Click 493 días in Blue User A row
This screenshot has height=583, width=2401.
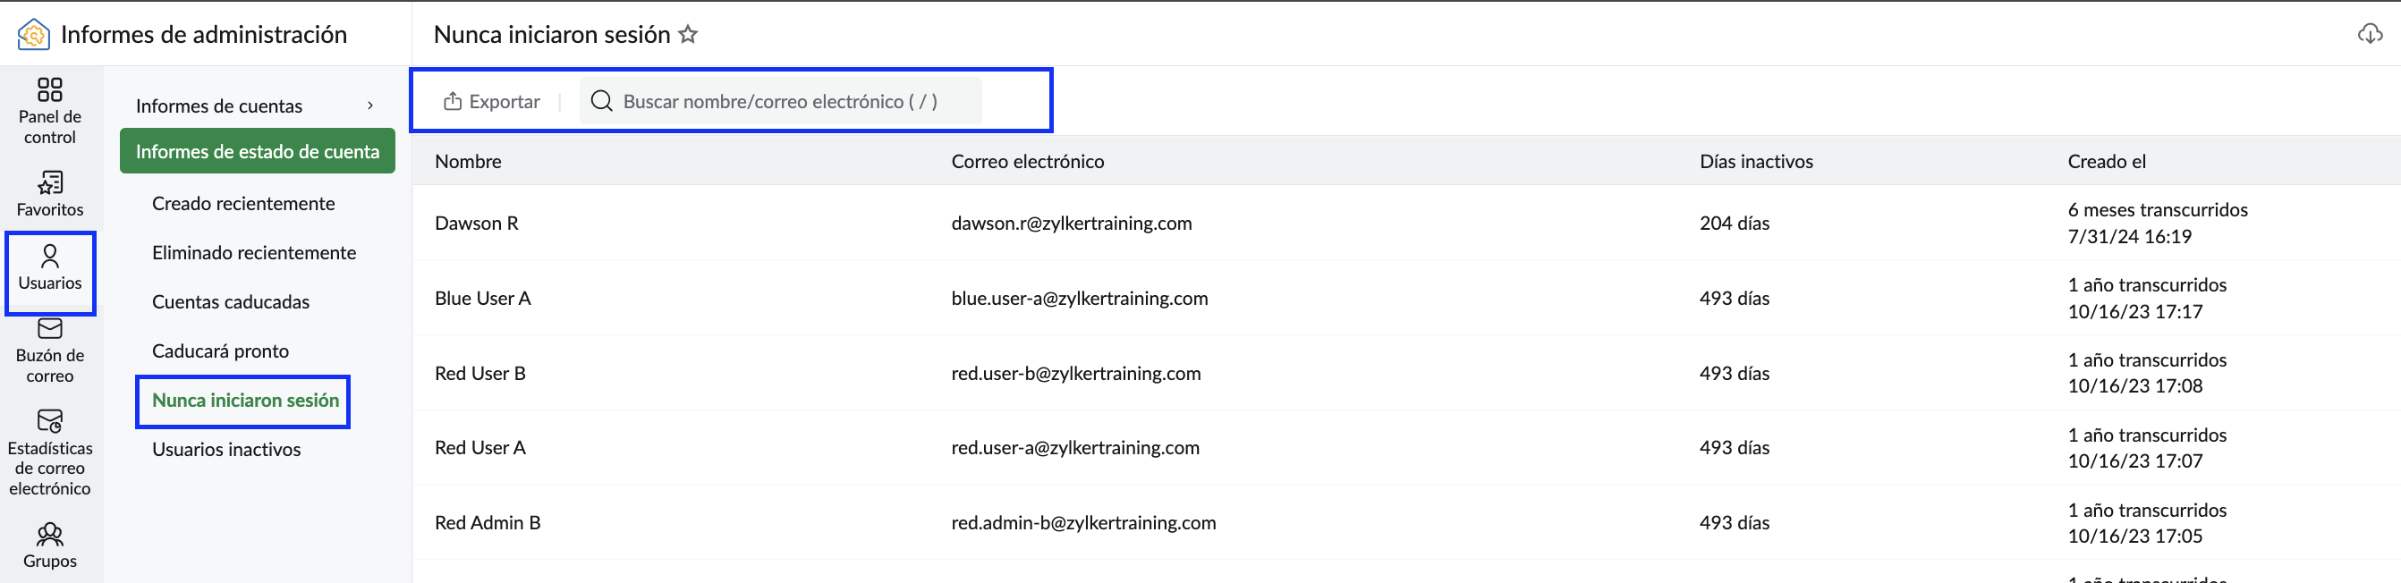point(1734,299)
